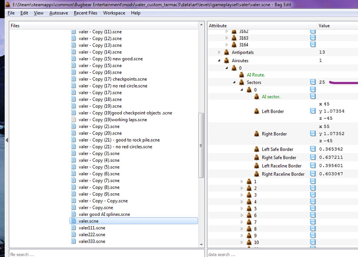Image resolution: width=358 pixels, height=257 pixels.
Task: Select the Sectors value 25
Action: (322, 82)
